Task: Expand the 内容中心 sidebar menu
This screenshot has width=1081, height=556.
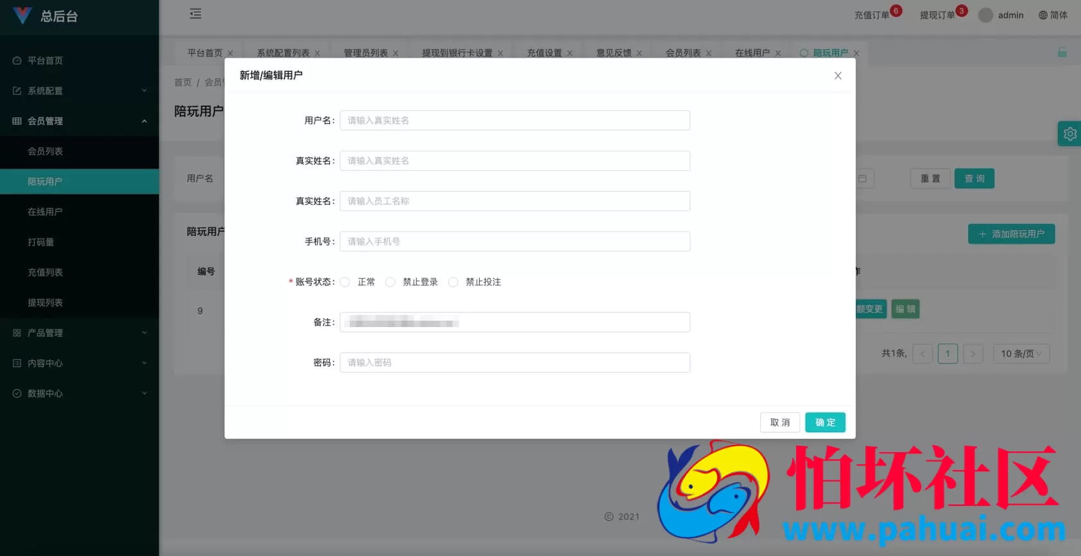Action: tap(80, 363)
